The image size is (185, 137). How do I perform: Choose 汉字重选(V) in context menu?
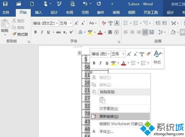[120, 108]
